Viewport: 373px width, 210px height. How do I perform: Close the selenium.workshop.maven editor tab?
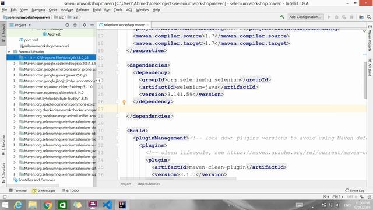[147, 24]
